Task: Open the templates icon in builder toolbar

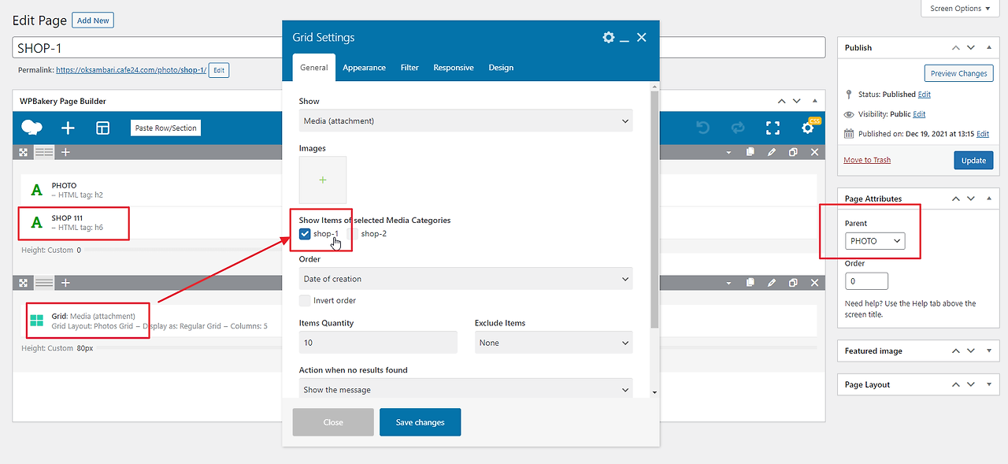Action: [x=102, y=128]
